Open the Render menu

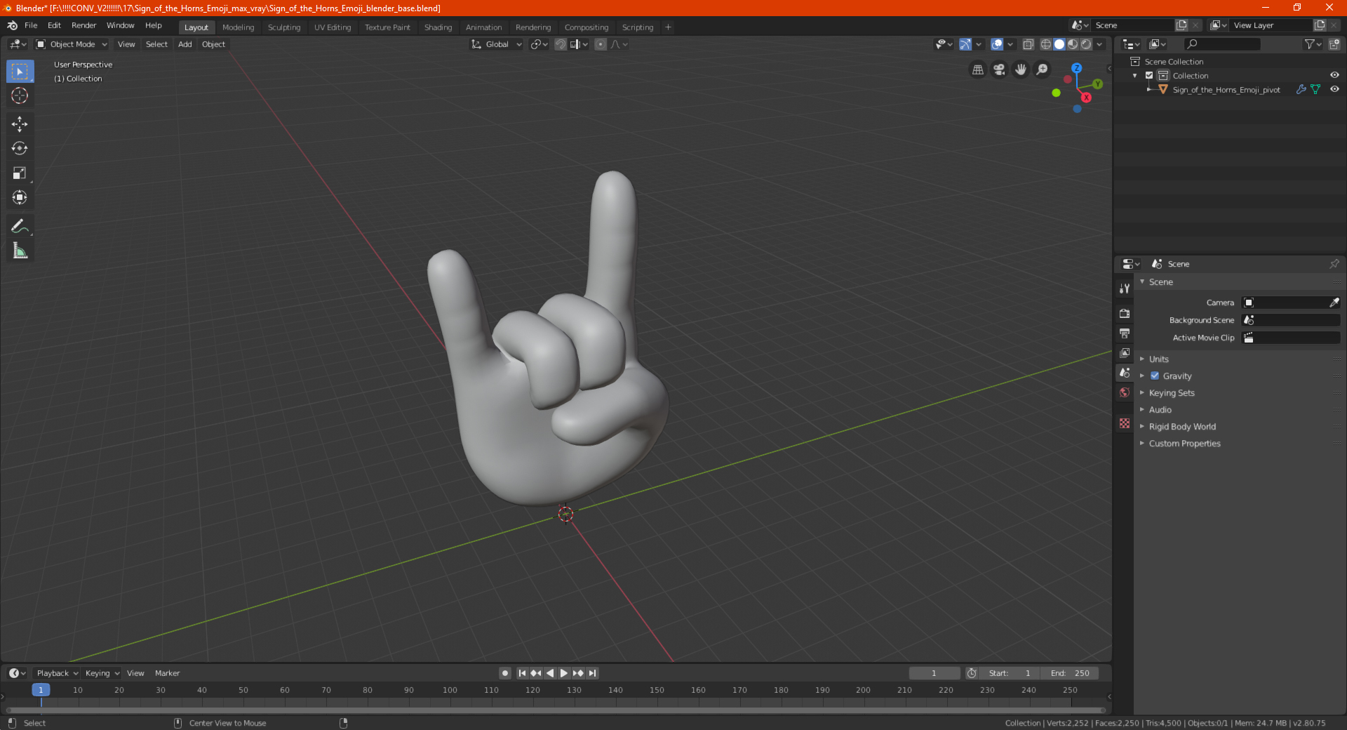83,25
